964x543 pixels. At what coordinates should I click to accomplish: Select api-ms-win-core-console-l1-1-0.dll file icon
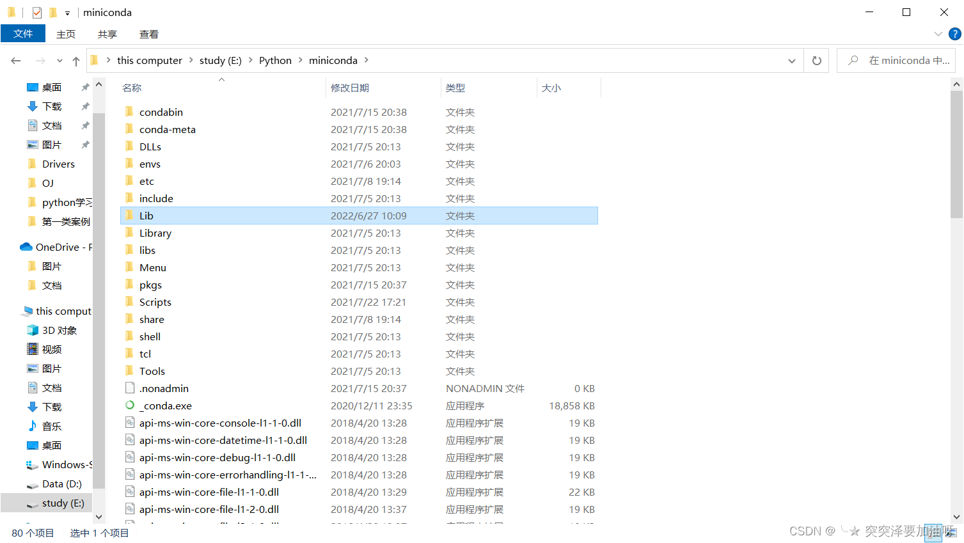(130, 423)
